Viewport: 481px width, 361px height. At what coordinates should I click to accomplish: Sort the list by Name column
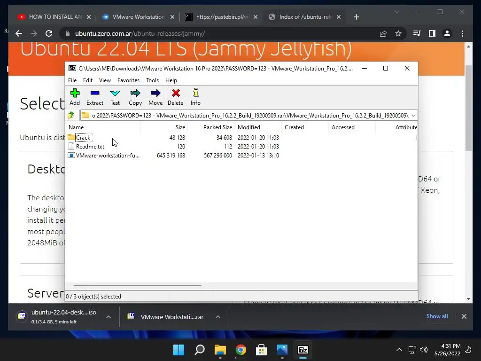point(103,127)
